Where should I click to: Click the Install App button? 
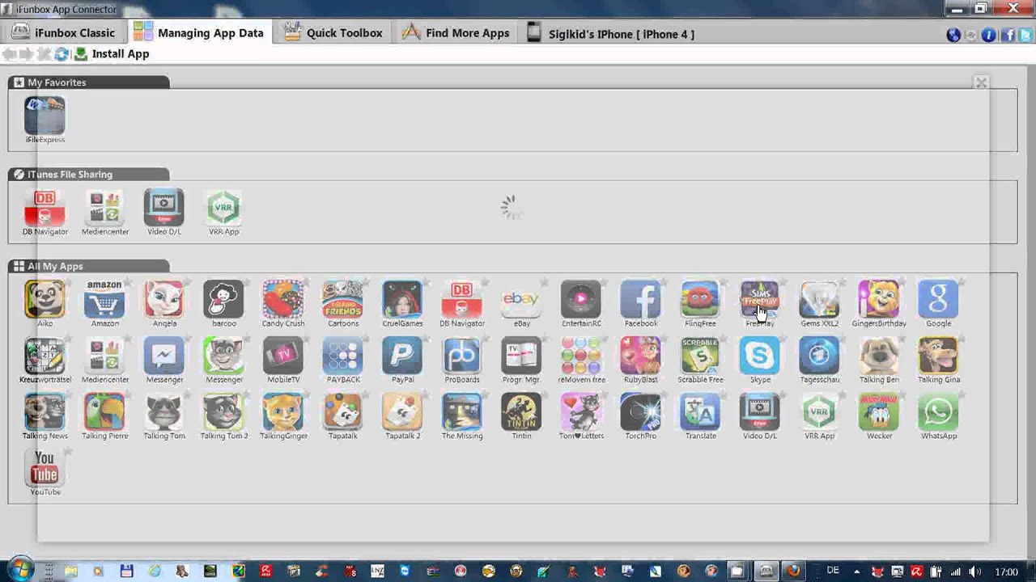point(112,54)
